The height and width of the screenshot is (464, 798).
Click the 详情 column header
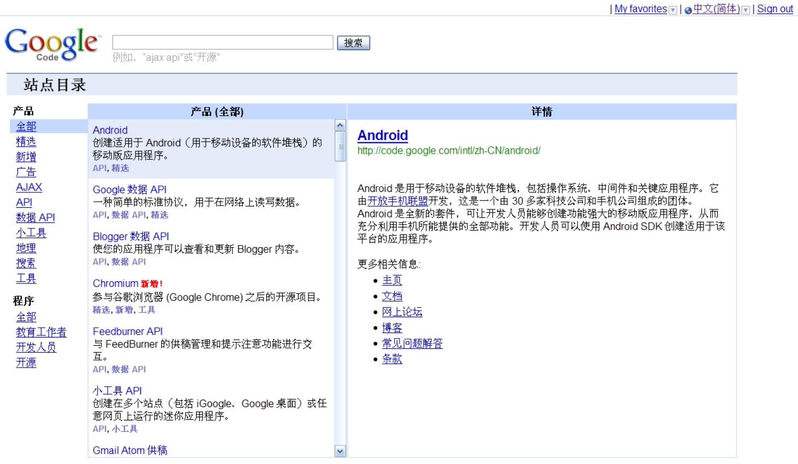[542, 112]
